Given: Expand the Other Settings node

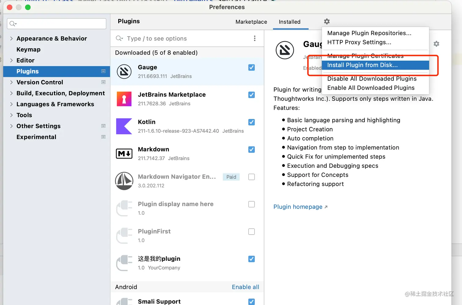Looking at the screenshot, I should (x=11, y=126).
